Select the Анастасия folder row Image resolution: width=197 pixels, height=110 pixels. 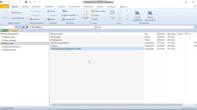[97, 37]
